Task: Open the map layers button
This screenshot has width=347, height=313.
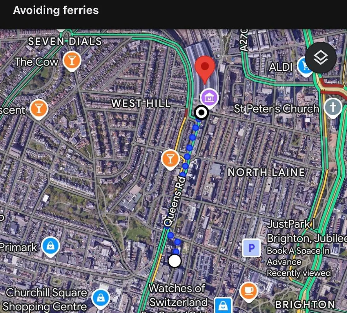Action: pos(321,57)
